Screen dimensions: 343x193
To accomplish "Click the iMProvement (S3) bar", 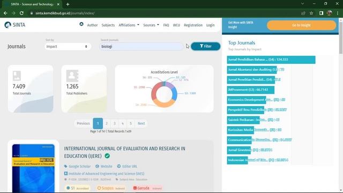I will [x=250, y=90].
